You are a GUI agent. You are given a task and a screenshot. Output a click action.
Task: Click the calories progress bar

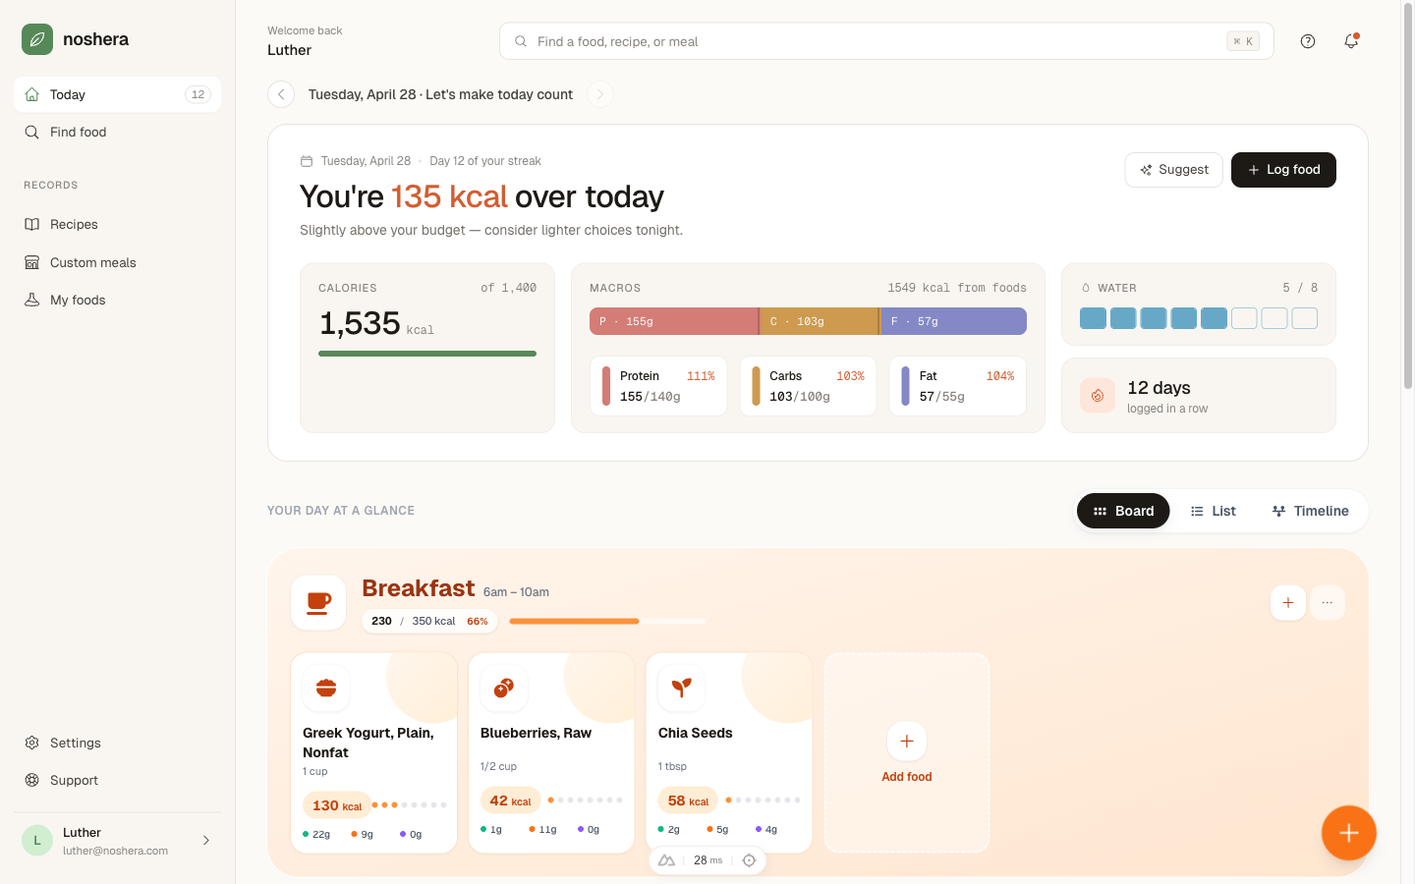pos(427,354)
